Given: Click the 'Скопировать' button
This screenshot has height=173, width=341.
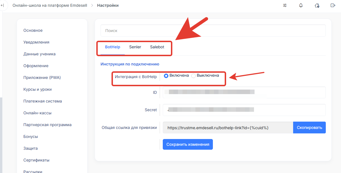Looking at the screenshot, I should coord(309,128).
